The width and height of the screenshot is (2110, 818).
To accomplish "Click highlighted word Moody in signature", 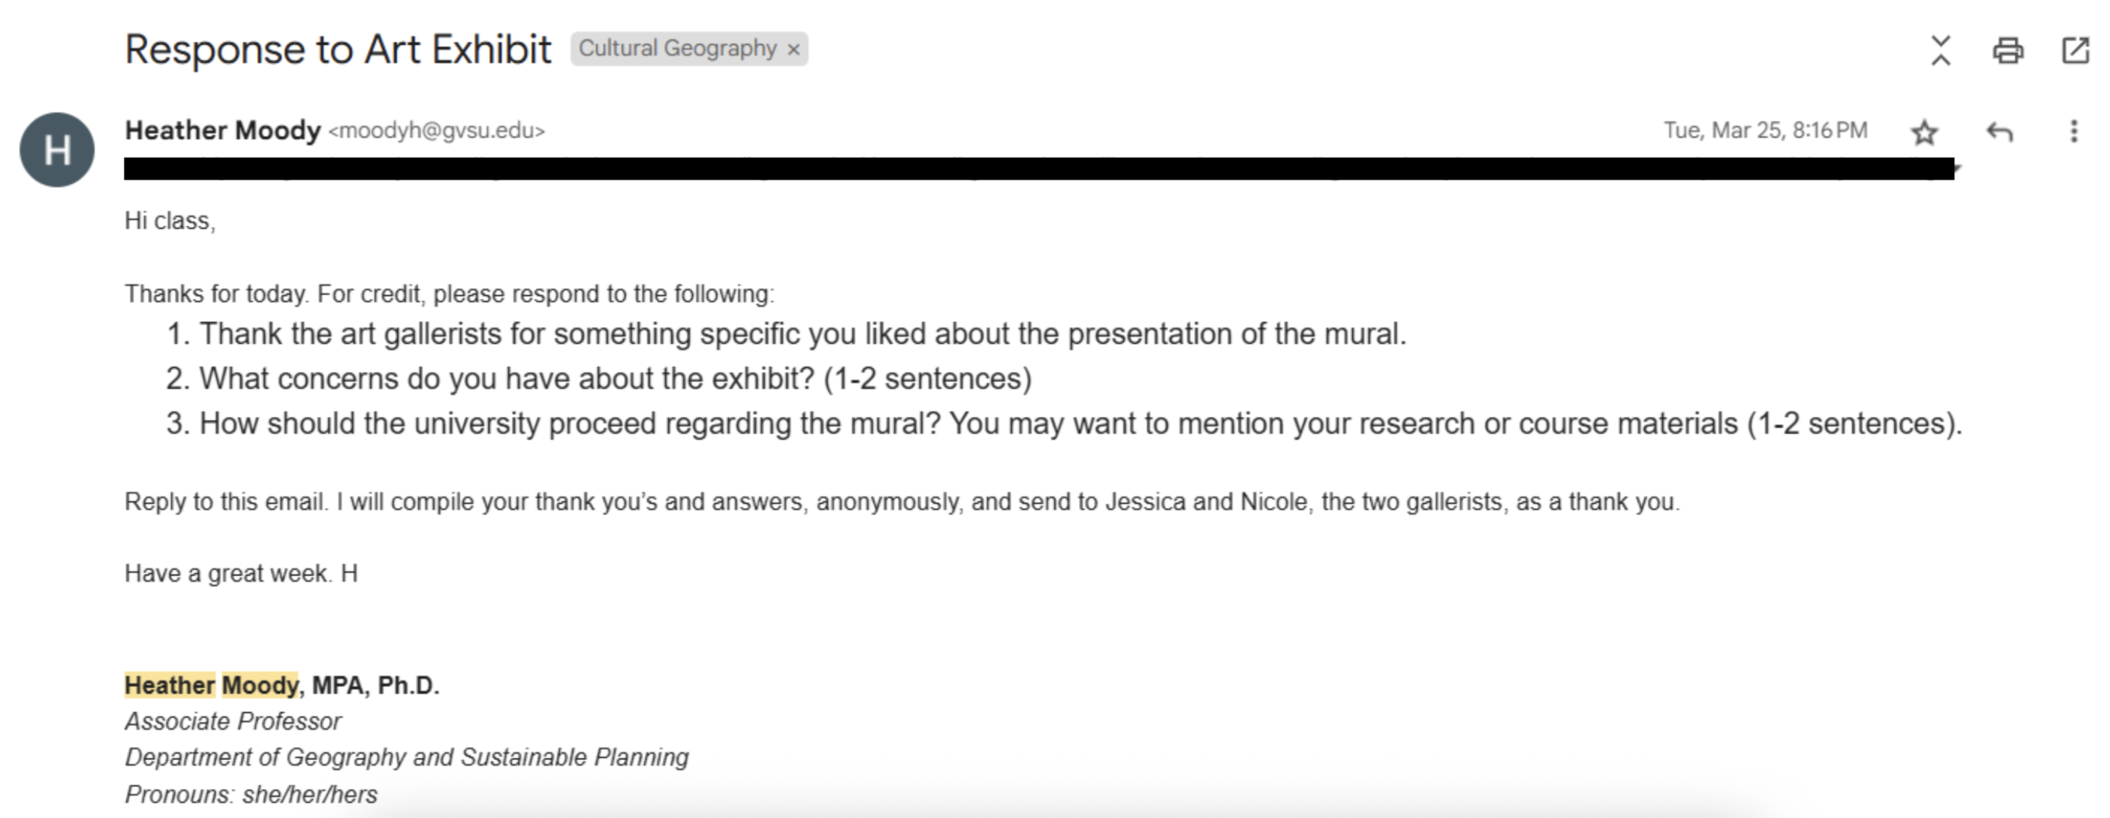I will click(259, 685).
